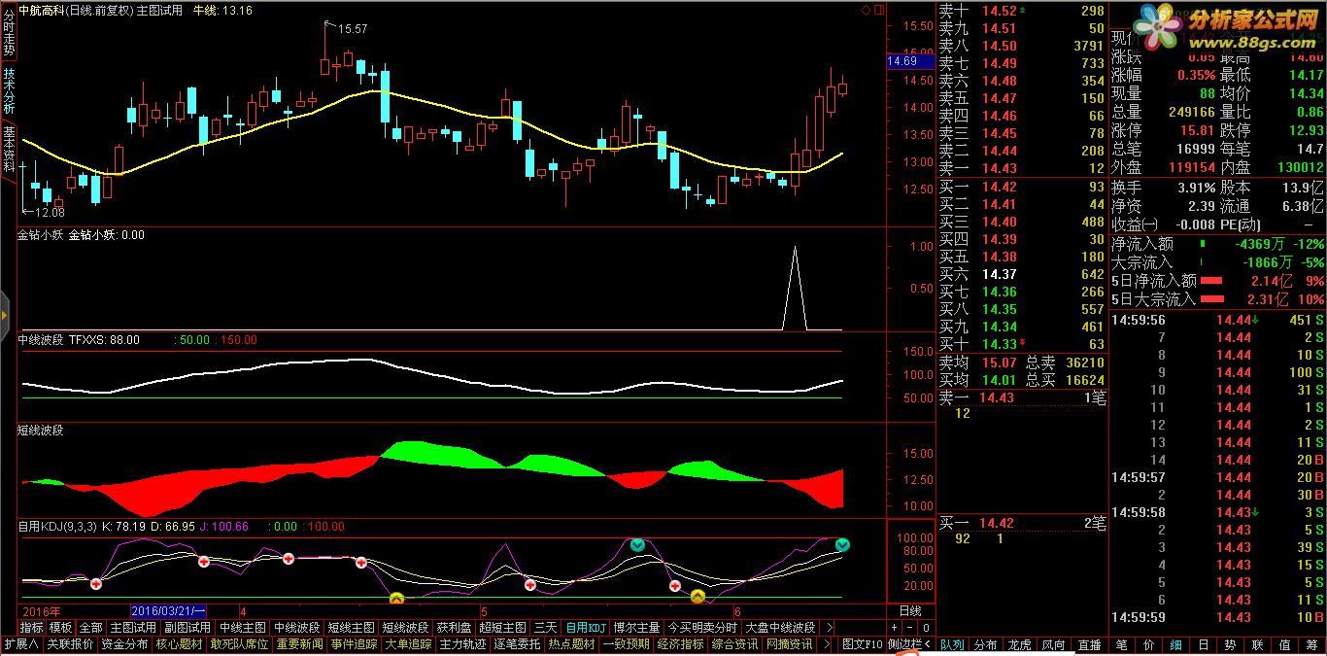Reset chart zoom with 0 button
Image resolution: width=1327 pixels, height=656 pixels.
pos(926,627)
